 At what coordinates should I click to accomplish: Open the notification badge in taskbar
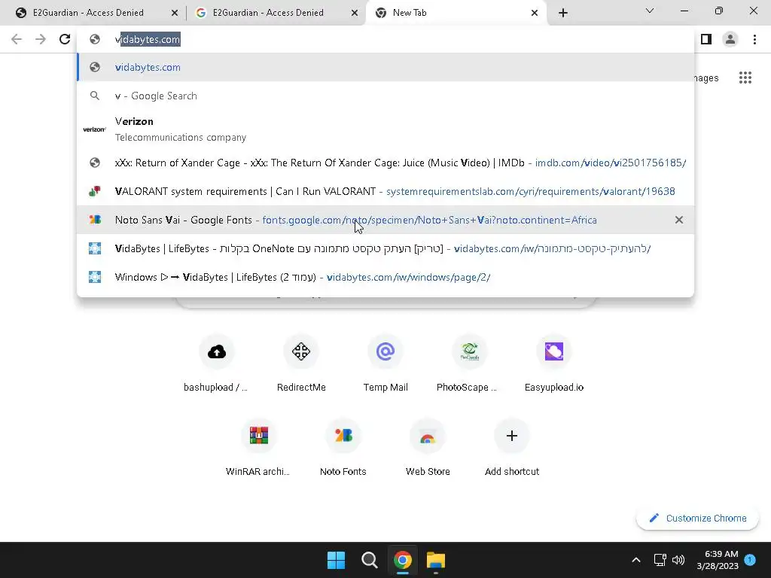pyautogui.click(x=750, y=560)
